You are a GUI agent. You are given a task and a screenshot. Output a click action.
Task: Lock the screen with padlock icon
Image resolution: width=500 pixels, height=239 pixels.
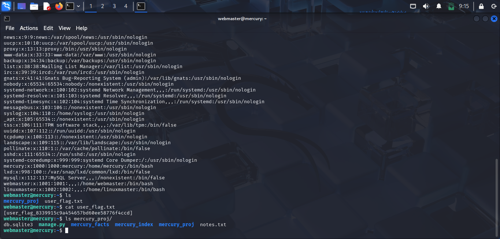tap(481, 6)
